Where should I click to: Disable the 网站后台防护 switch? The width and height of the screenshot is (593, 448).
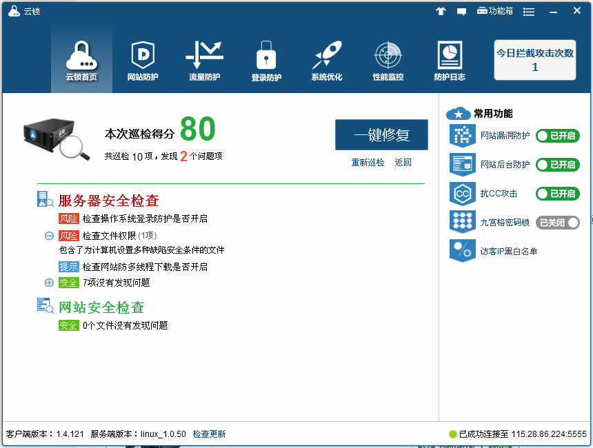click(557, 165)
